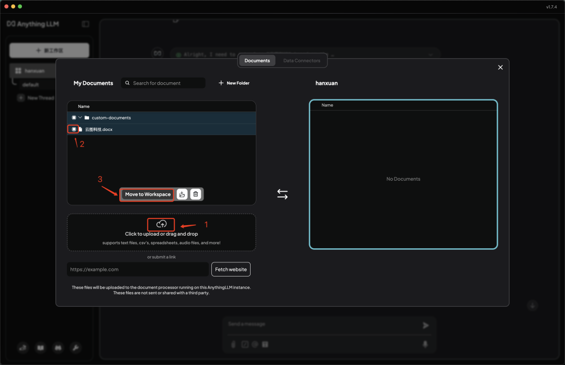The width and height of the screenshot is (565, 365).
Task: Click the move-to-folder icon beside Move to Workspace
Action: (x=183, y=194)
